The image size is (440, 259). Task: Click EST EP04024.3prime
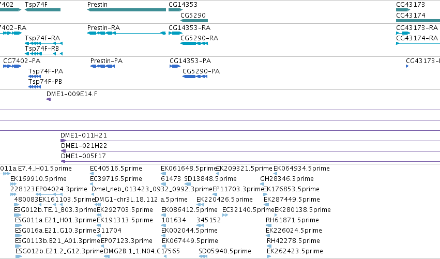[x=62, y=189]
